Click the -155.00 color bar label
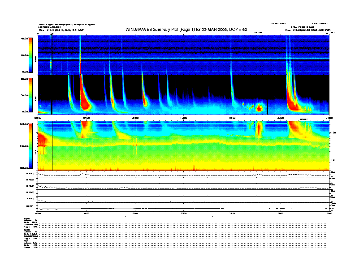 [23, 168]
